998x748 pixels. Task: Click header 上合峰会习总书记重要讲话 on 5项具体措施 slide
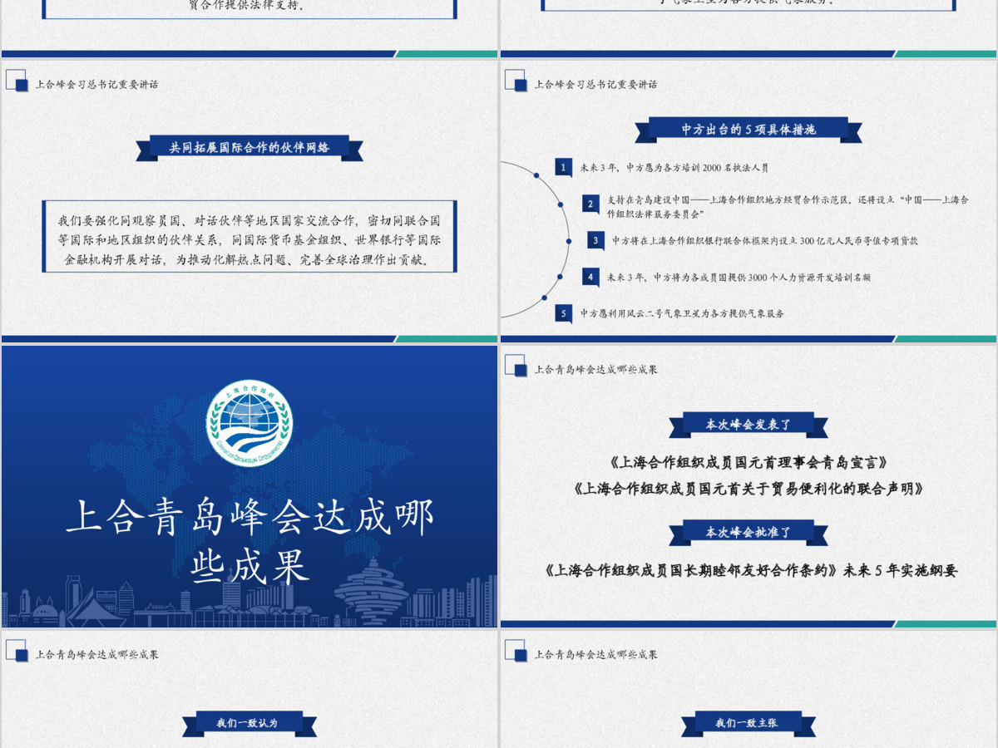pyautogui.click(x=595, y=85)
